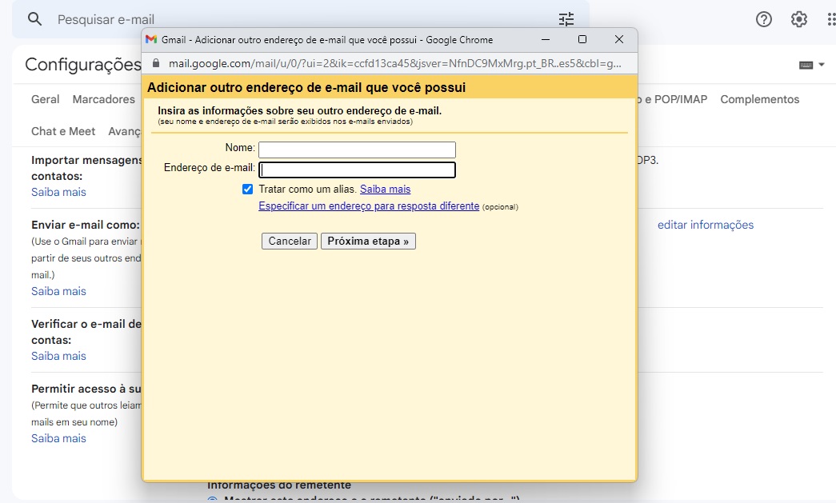Open the Google apps grid icon
The height and width of the screenshot is (503, 836).
[830, 20]
